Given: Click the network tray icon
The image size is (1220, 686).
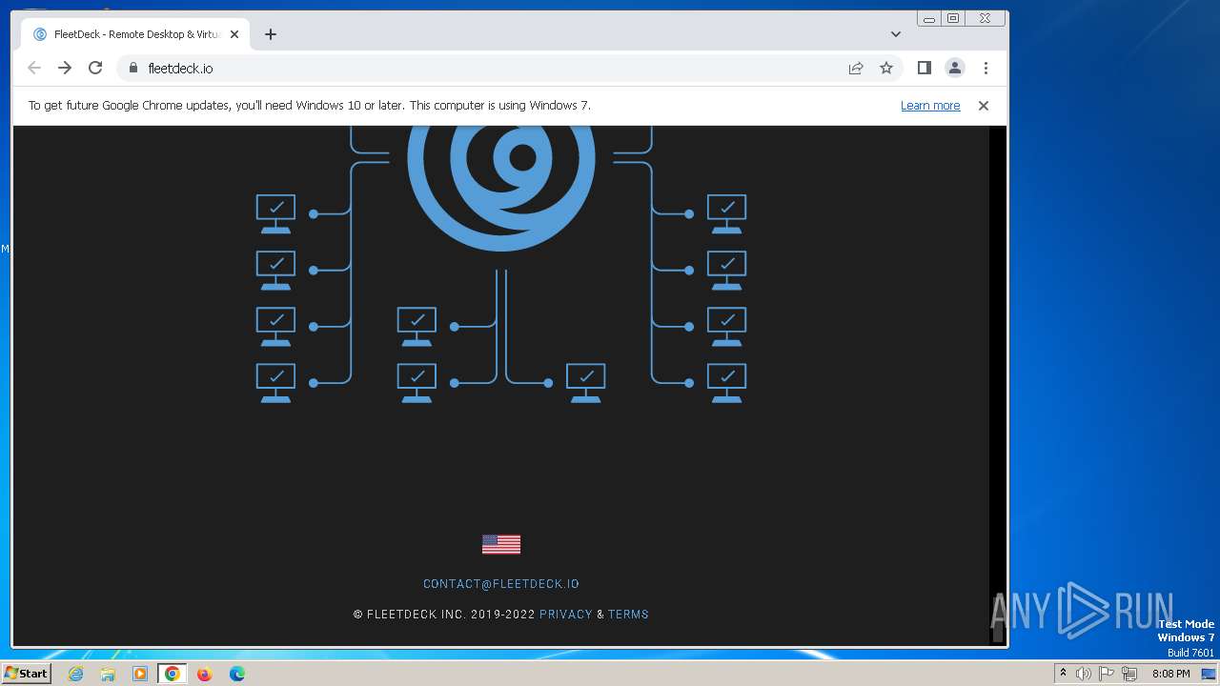Looking at the screenshot, I should tap(1129, 674).
